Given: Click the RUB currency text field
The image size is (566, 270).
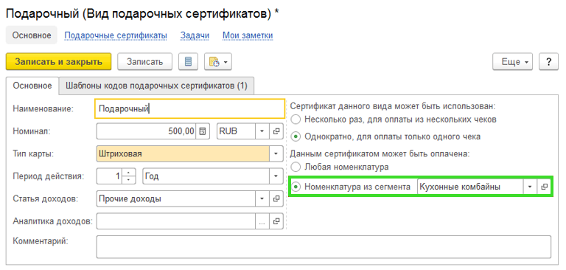Looking at the screenshot, I should pos(236,131).
